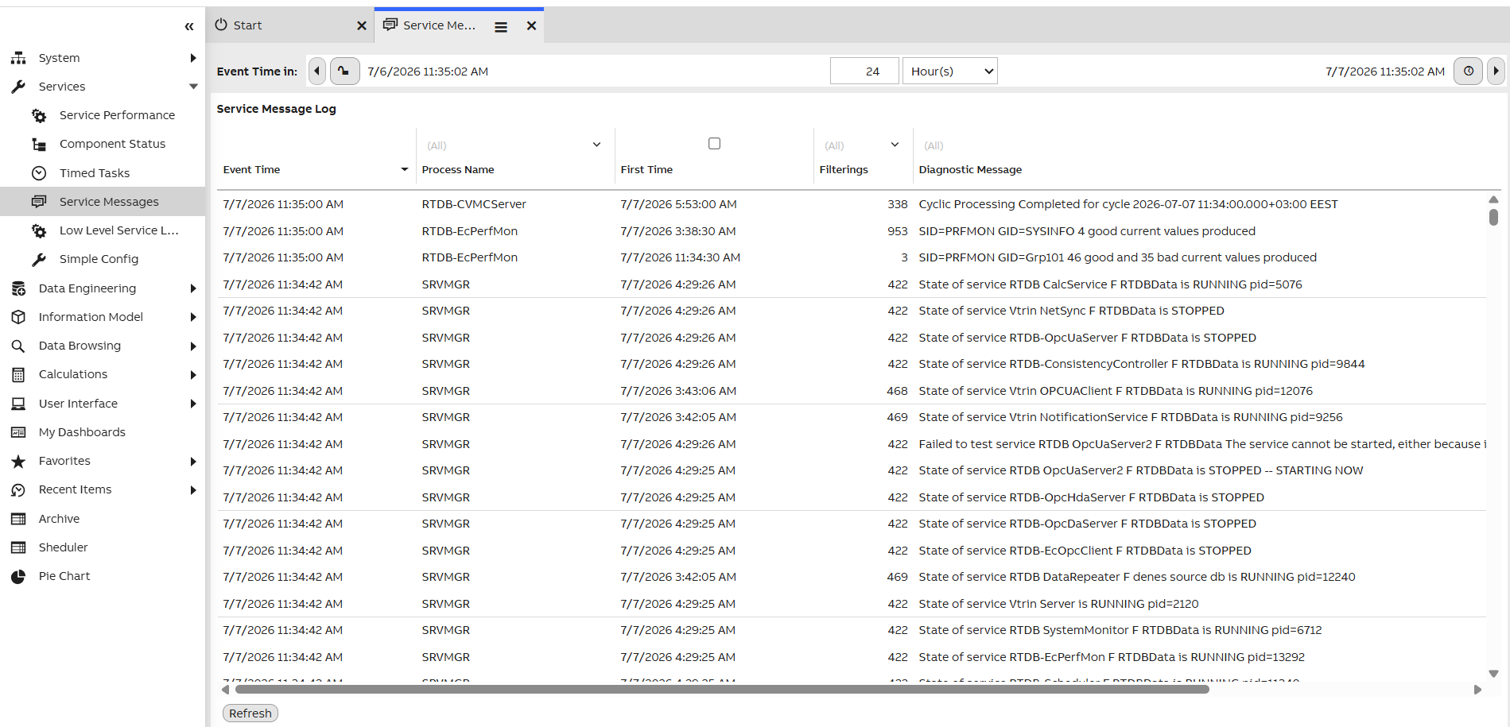Click the Archive table icon

click(18, 519)
